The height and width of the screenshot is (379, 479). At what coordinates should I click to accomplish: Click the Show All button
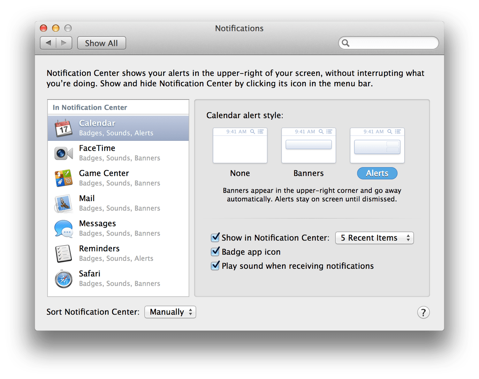point(102,43)
